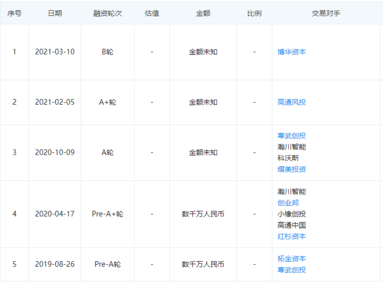This screenshot has width=383, height=282.
Task: Click the 融资轮次 column header
Action: 107,13
